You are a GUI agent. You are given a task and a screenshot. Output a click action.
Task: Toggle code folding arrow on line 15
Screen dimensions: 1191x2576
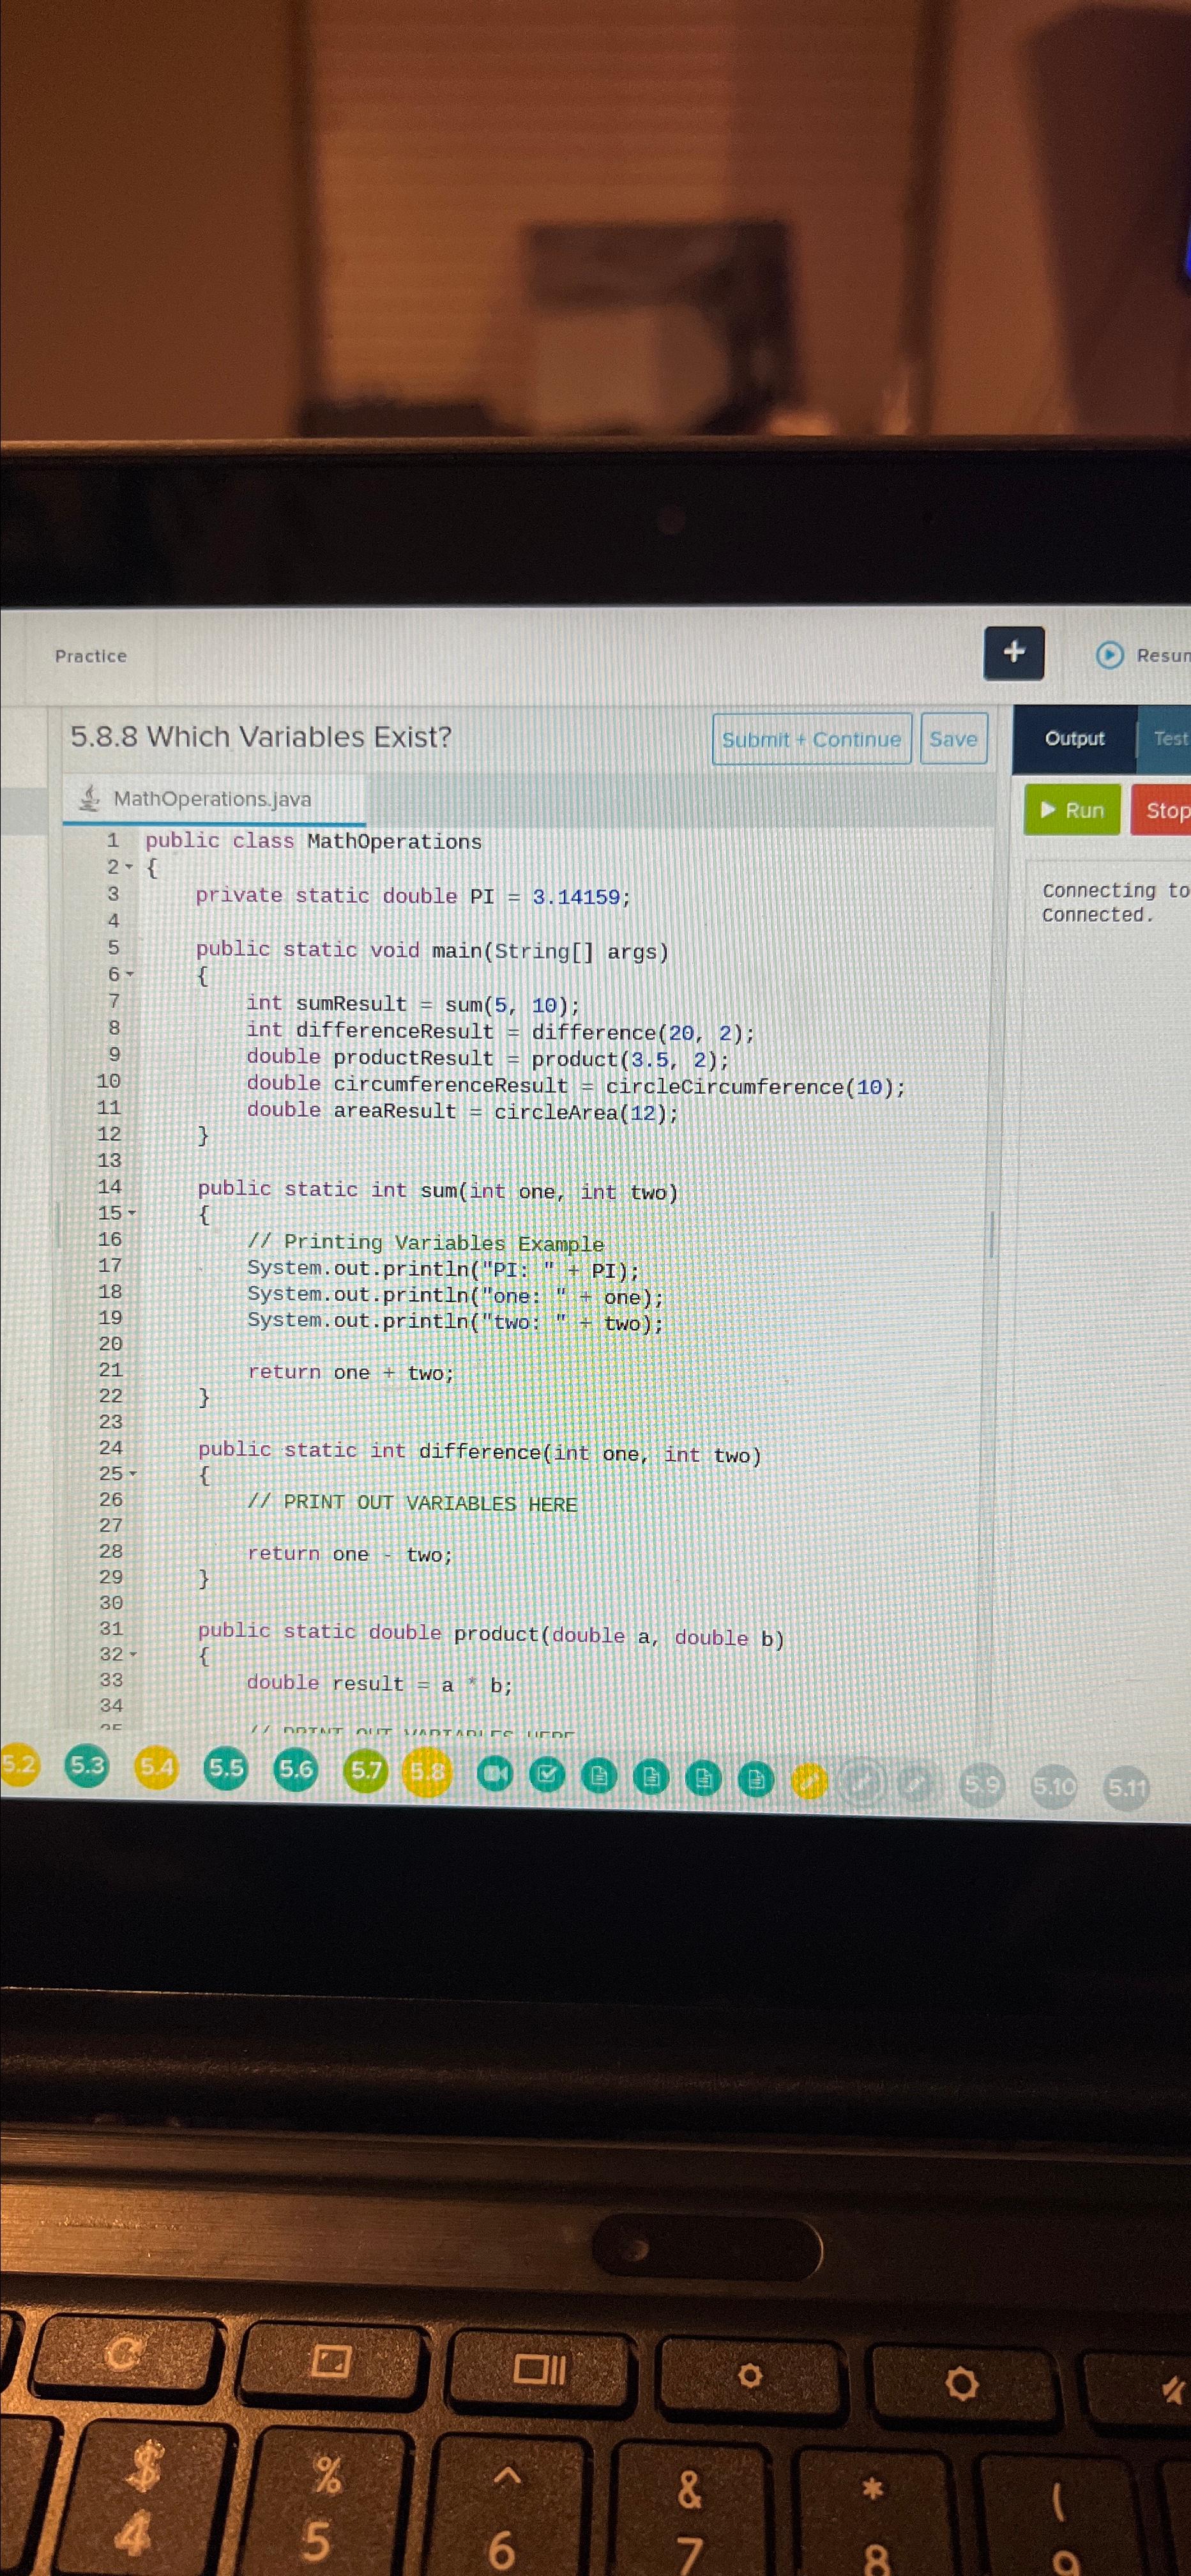132,1213
